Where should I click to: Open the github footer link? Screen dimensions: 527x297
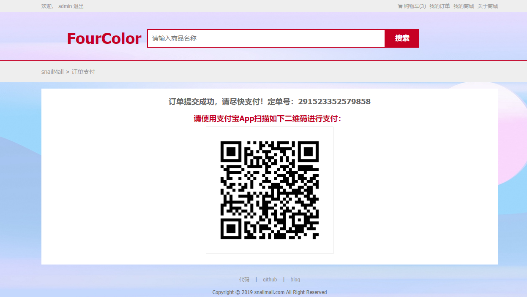(x=270, y=280)
